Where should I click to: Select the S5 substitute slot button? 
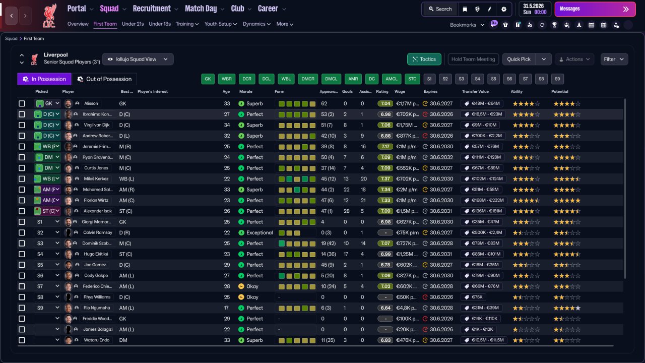click(x=494, y=79)
